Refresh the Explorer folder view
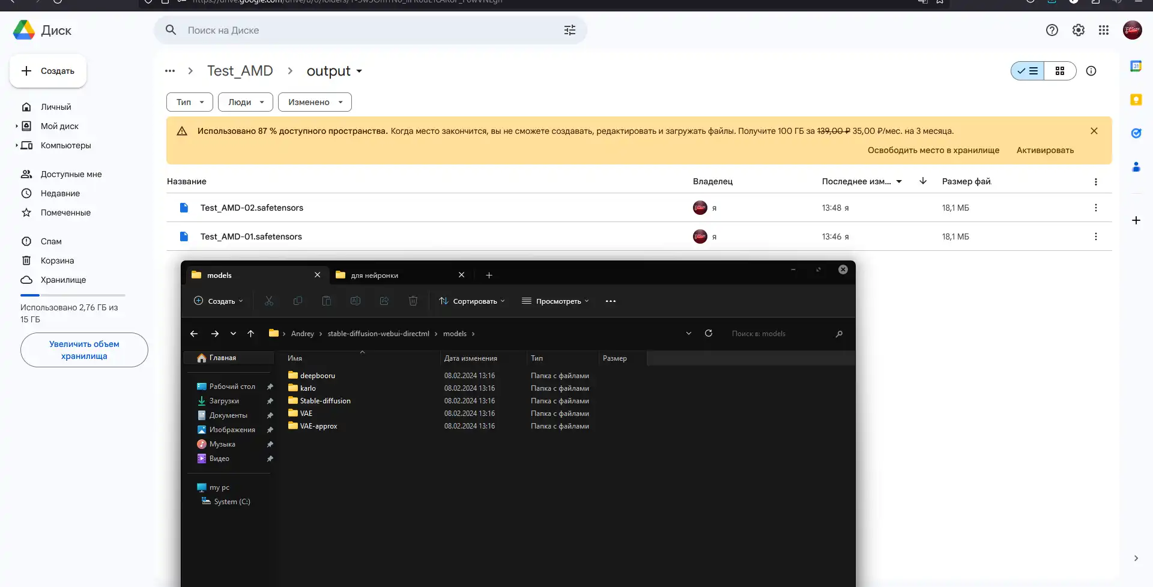The image size is (1153, 587). click(709, 333)
